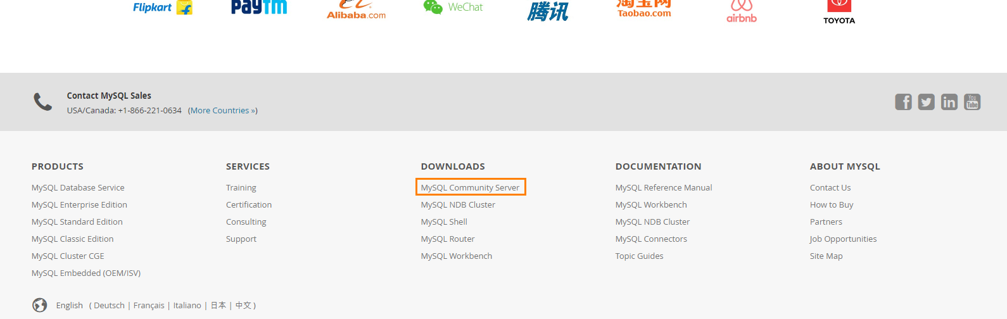Click the phone icon beside Contact MySQL Sales
The image size is (1007, 319).
pos(42,101)
